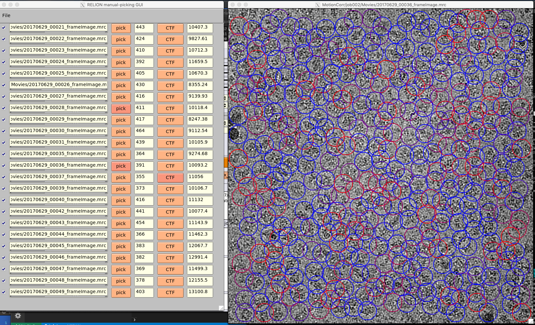Viewport: 535px width, 325px height.
Task: Click resize grip of manual-picking GUI window
Action: (221, 308)
